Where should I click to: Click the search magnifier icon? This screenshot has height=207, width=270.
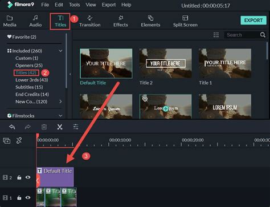coord(263,35)
